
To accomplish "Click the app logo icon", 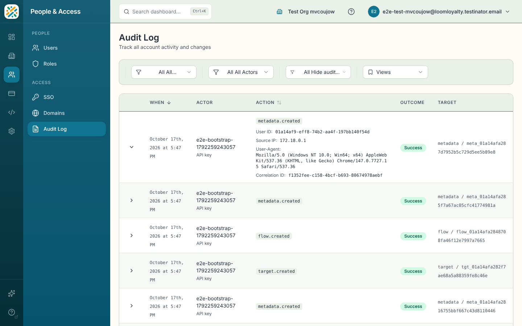I will (x=12, y=12).
